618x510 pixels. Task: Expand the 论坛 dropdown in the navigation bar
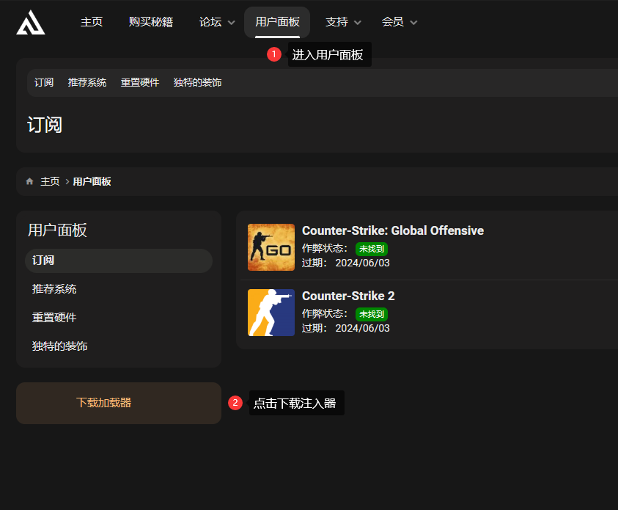click(217, 22)
